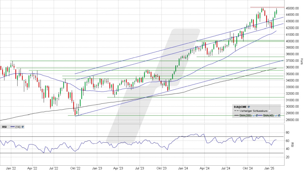Open settings icon next to DJI@CME
306x172 pixels.
(x=249, y=107)
